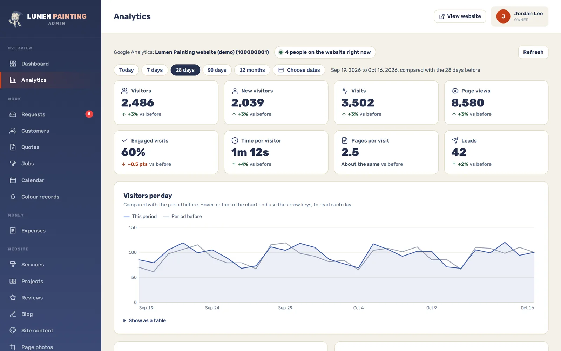Click the Dashboard grid icon
This screenshot has height=351, width=561.
coord(13,64)
